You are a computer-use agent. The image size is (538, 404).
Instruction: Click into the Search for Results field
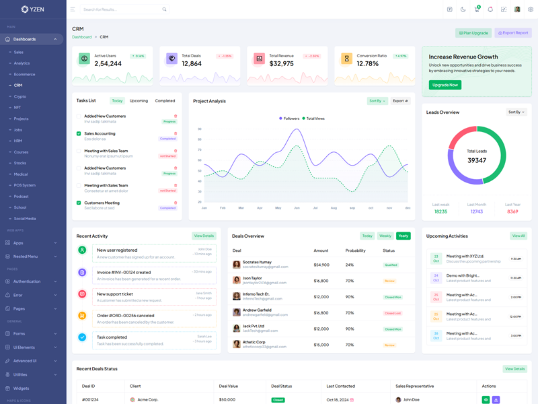point(121,9)
